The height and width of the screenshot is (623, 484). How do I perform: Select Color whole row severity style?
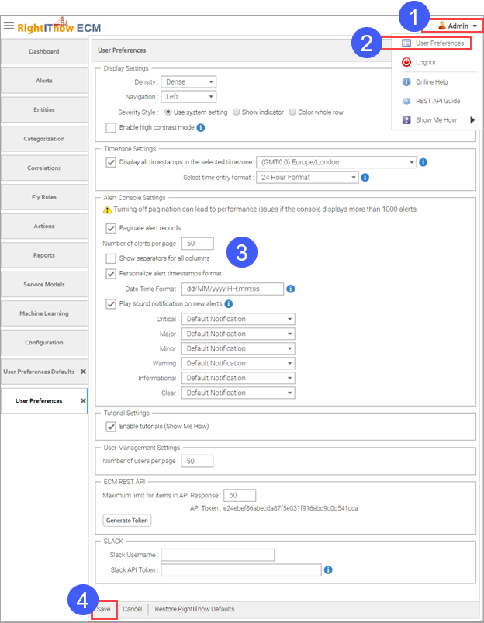click(292, 112)
